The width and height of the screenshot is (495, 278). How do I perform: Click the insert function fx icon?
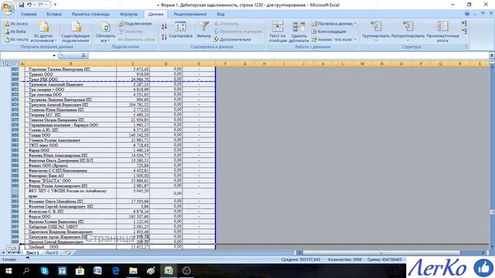pyautogui.click(x=84, y=56)
